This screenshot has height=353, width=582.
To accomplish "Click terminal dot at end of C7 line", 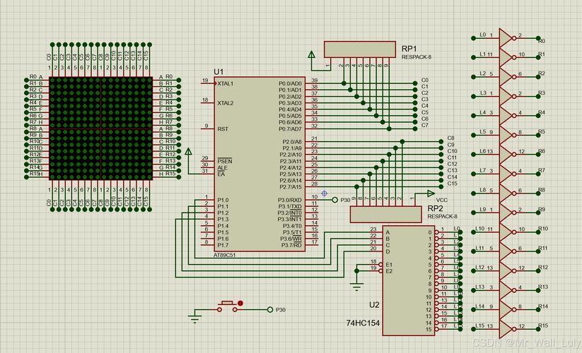I will click(415, 129).
